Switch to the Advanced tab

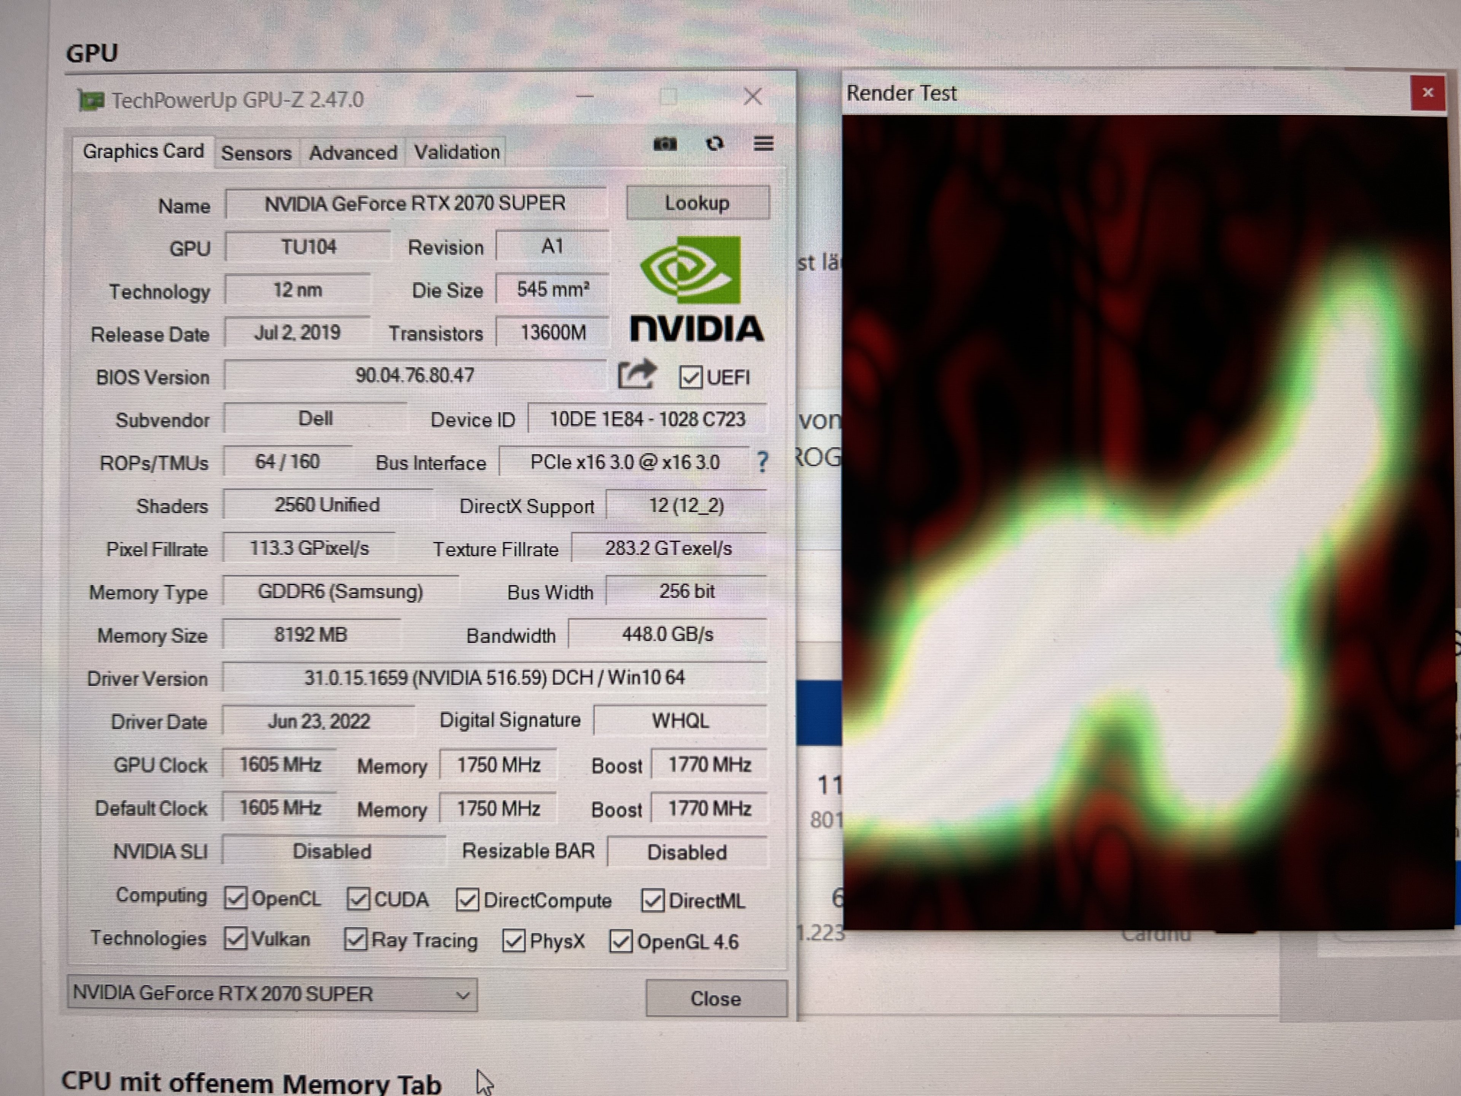click(x=353, y=153)
